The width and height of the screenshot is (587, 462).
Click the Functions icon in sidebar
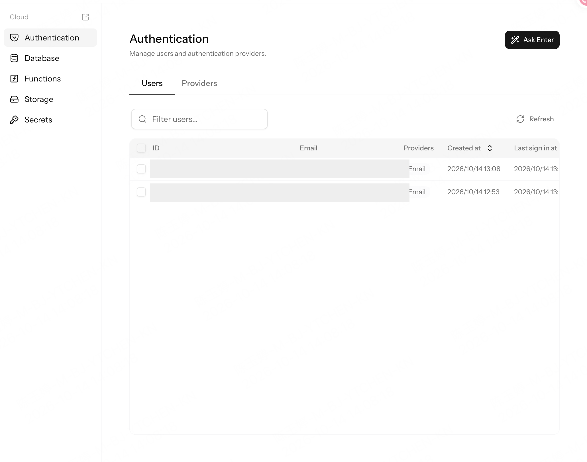[14, 79]
